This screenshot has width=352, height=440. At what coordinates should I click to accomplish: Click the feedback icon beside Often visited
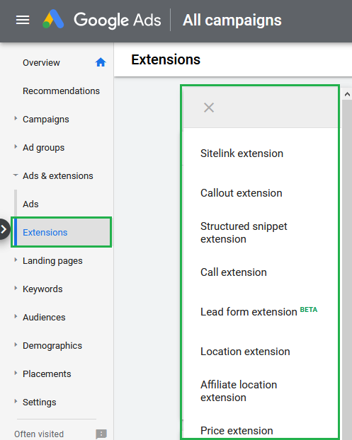pyautogui.click(x=101, y=434)
